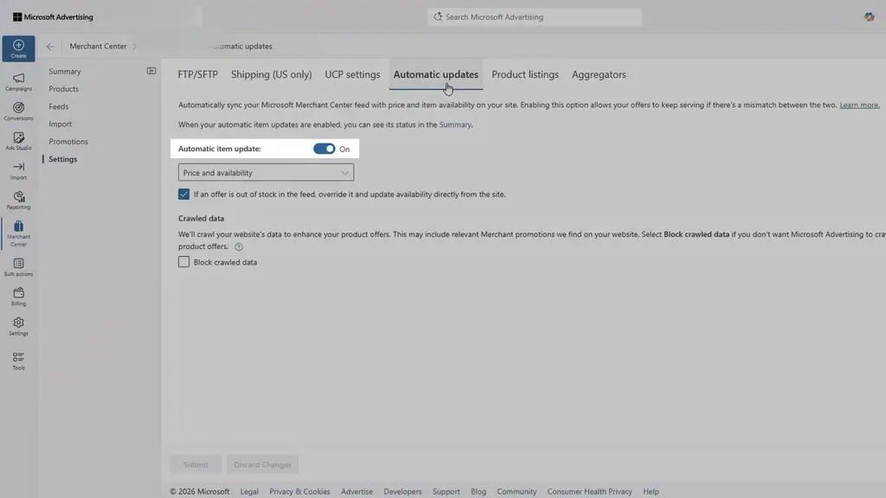Open Settings gear icon in left rail

click(19, 322)
